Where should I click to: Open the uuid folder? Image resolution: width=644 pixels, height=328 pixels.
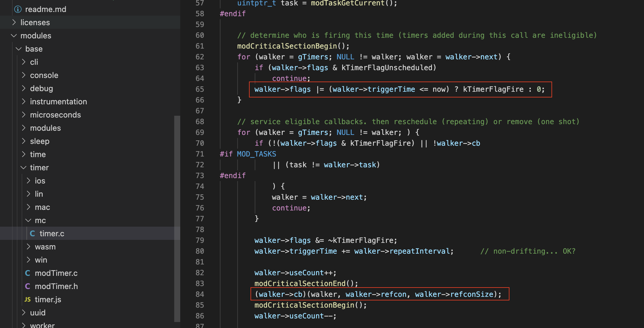point(38,313)
